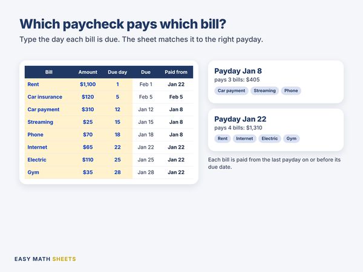Image resolution: width=363 pixels, height=272 pixels.
Task: Click the Due column header
Action: (146, 72)
